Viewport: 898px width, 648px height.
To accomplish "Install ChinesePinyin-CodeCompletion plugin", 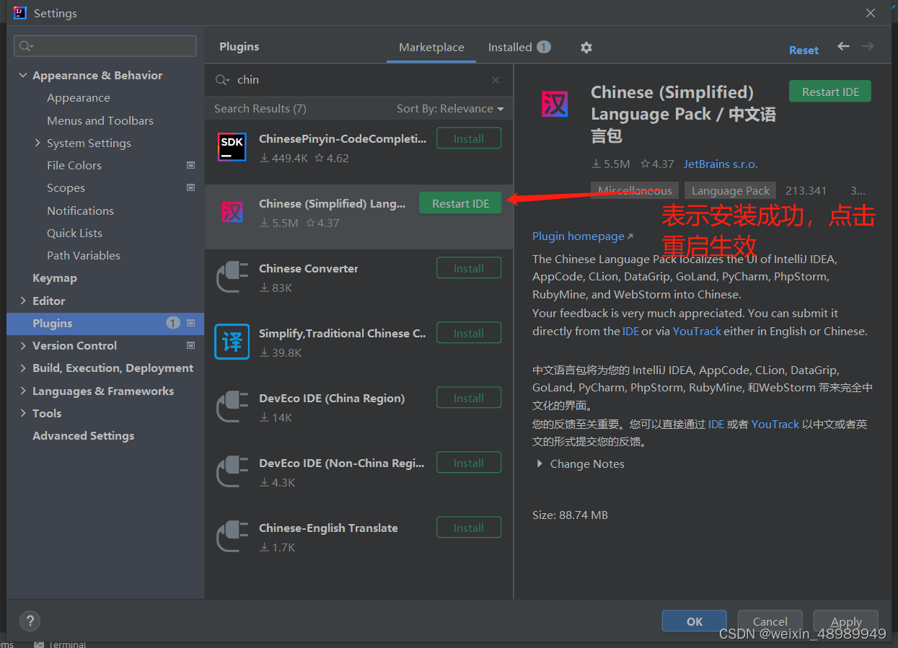I will click(469, 138).
